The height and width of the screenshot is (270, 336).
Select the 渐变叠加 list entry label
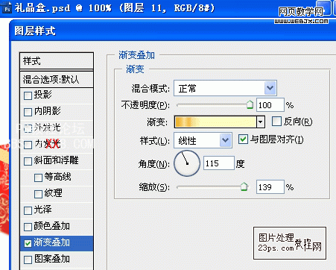(x=51, y=242)
